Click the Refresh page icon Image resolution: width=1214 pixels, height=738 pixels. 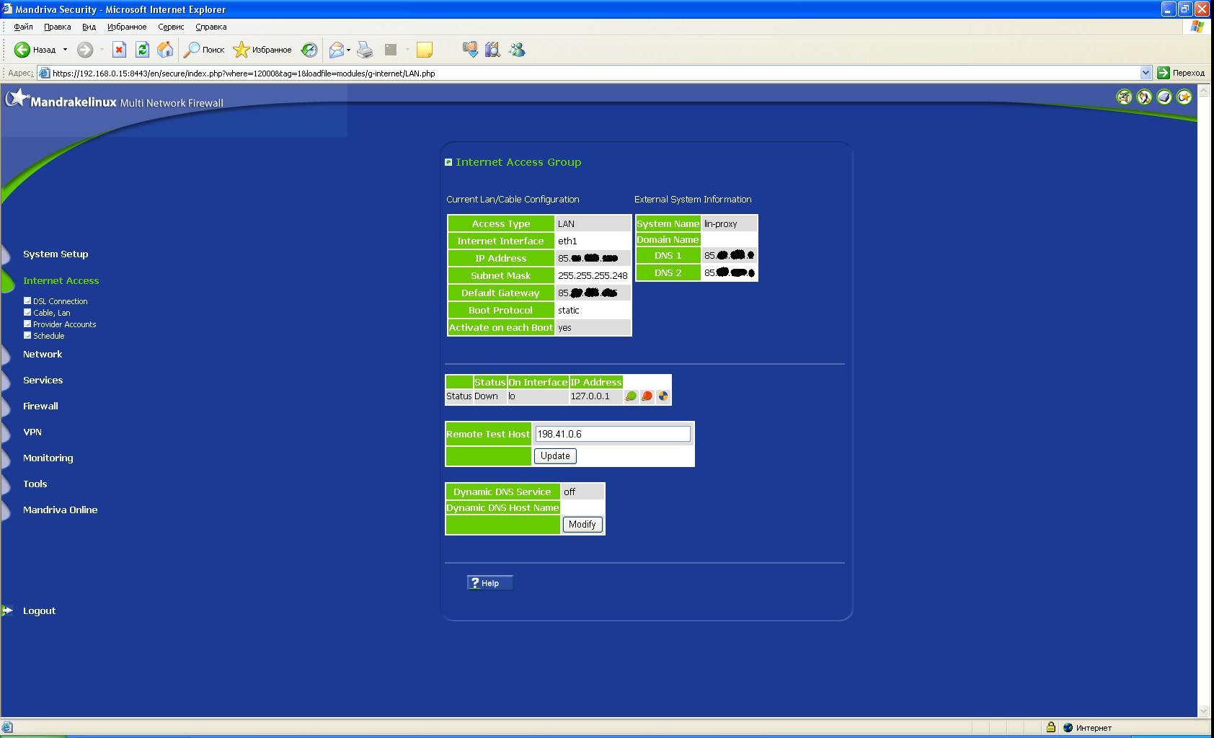coord(142,50)
